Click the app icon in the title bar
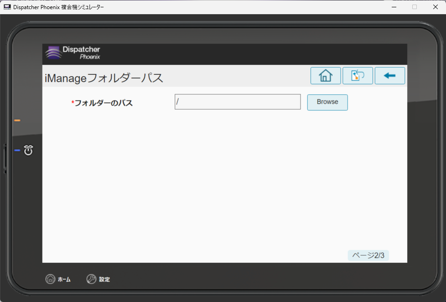This screenshot has width=446, height=302. click(6, 7)
